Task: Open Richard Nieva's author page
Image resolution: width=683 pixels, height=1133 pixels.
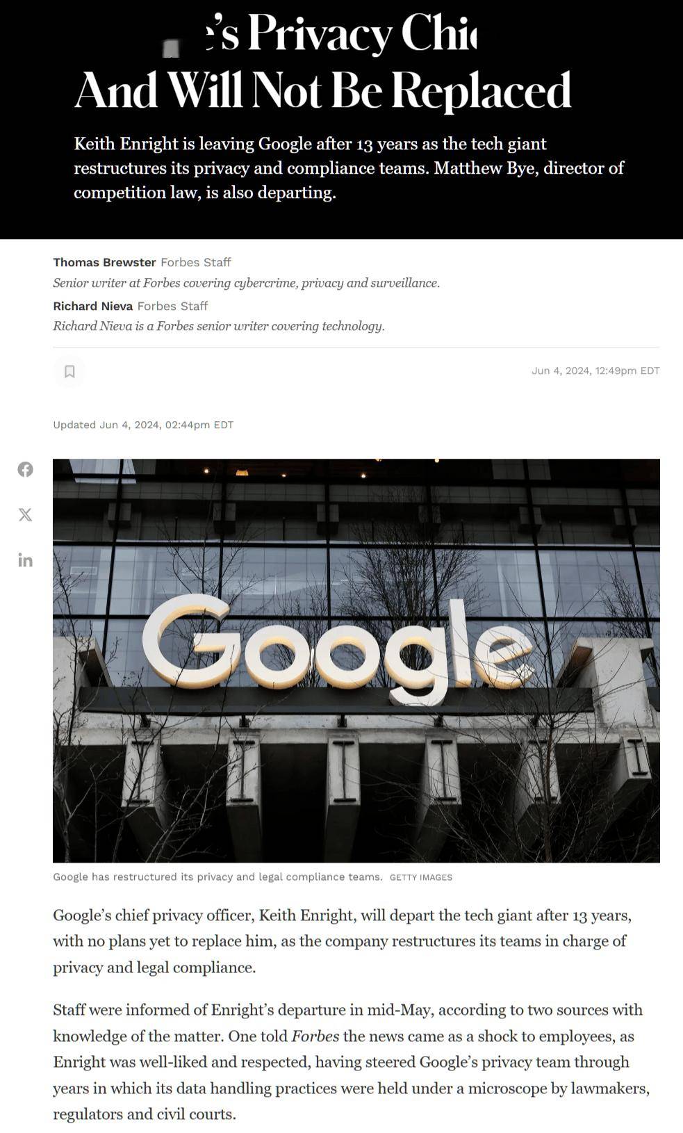Action: point(92,306)
